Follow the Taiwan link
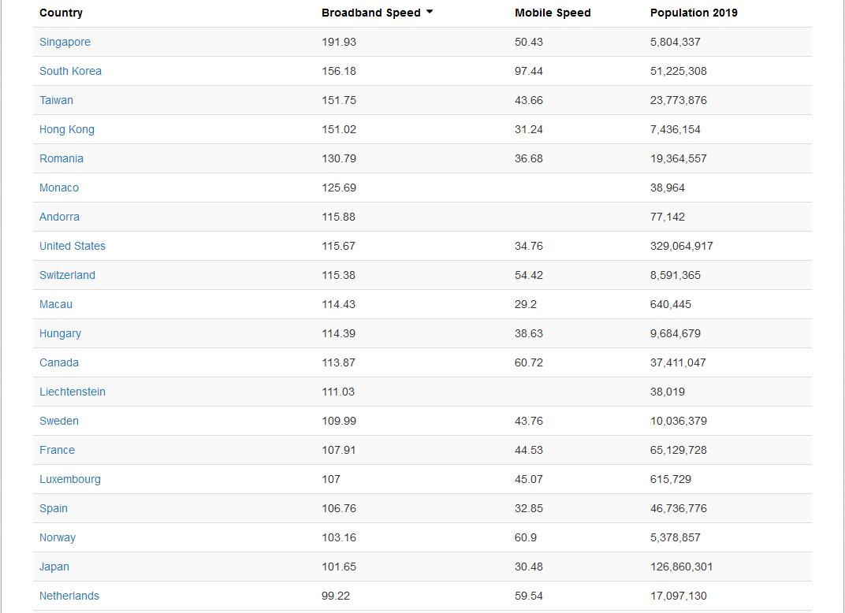The width and height of the screenshot is (845, 613). tap(56, 100)
